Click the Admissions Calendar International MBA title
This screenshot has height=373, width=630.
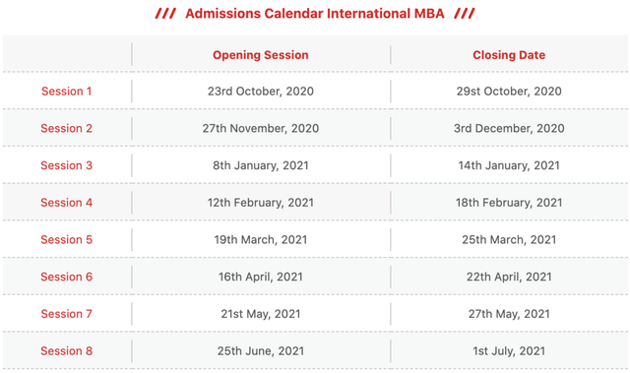(315, 14)
